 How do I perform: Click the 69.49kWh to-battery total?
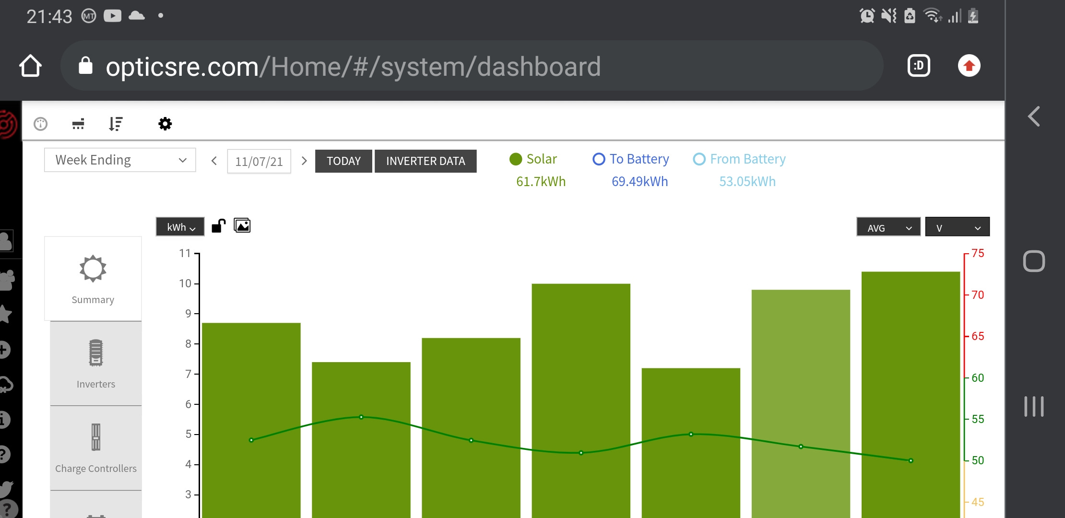[x=639, y=181]
